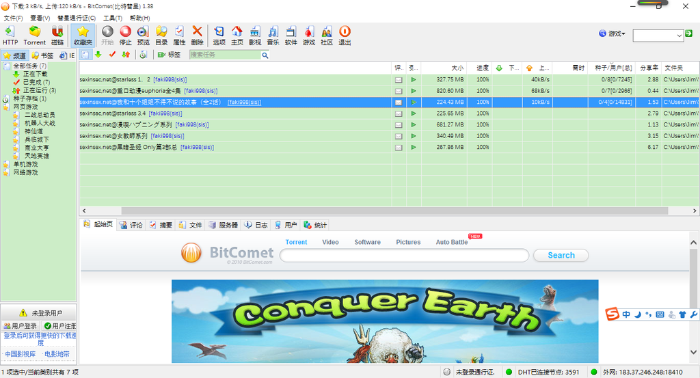This screenshot has height=378, width=700.
Task: Select the Video link on BitComet page
Action: 330,242
